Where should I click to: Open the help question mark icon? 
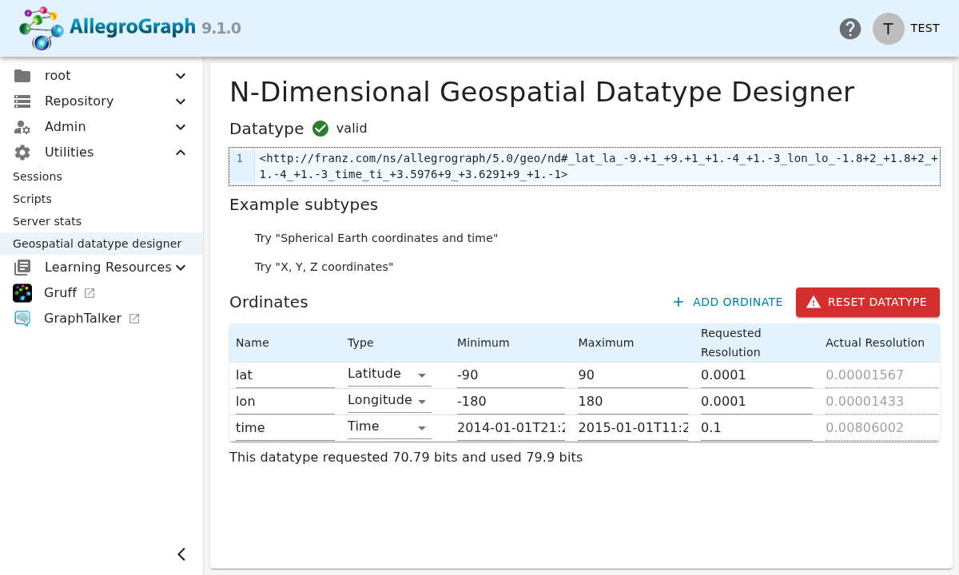pos(850,29)
